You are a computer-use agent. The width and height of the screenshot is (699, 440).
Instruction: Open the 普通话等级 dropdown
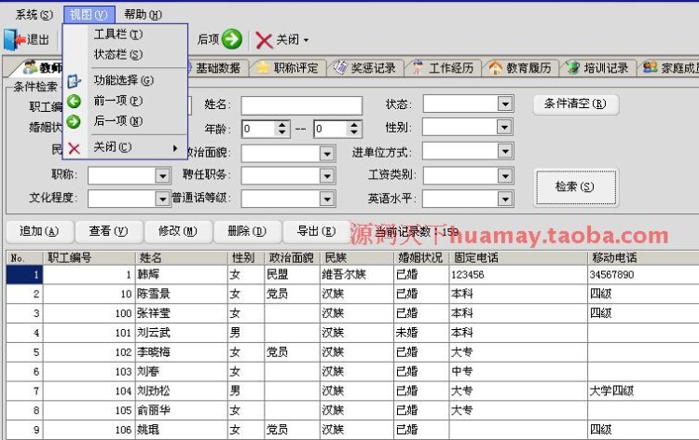click(x=327, y=199)
